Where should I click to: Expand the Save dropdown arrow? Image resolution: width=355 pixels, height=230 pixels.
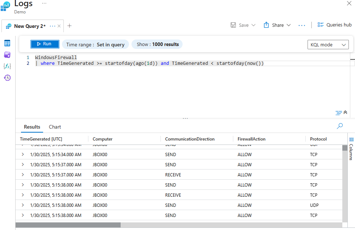tap(253, 25)
